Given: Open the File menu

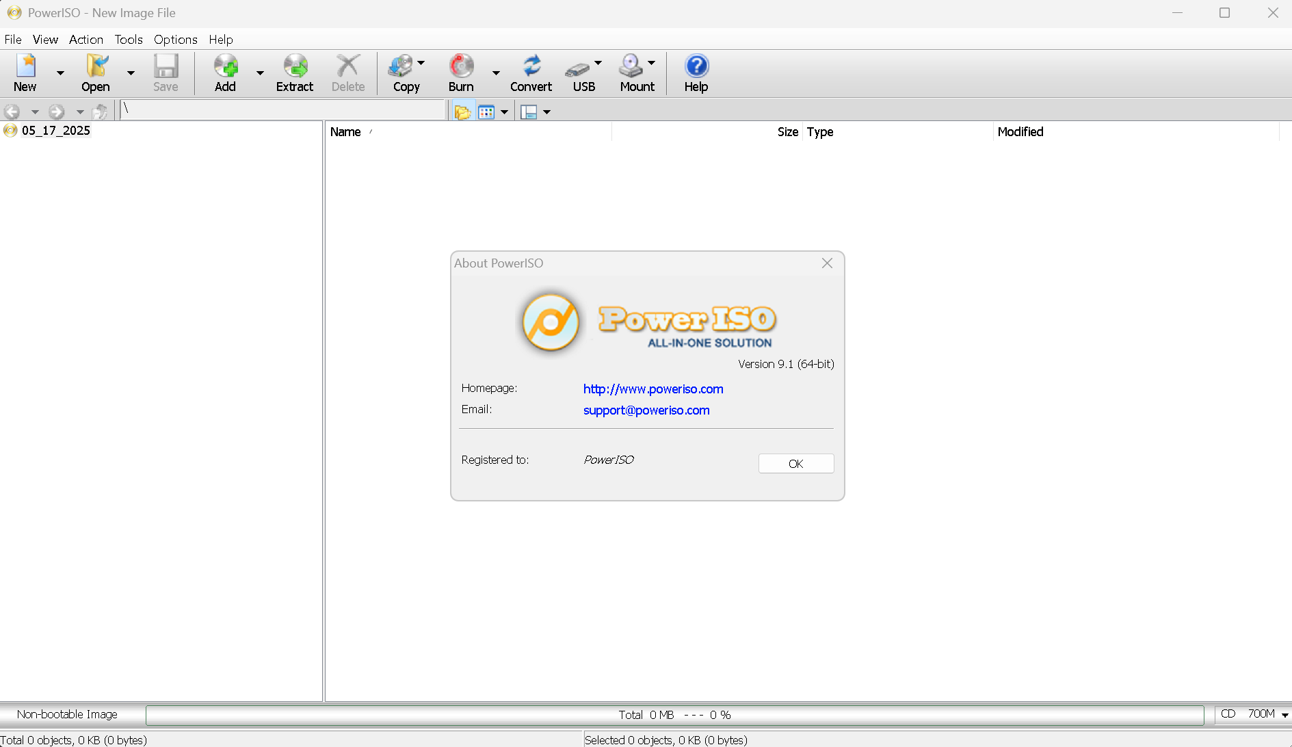Looking at the screenshot, I should [13, 40].
